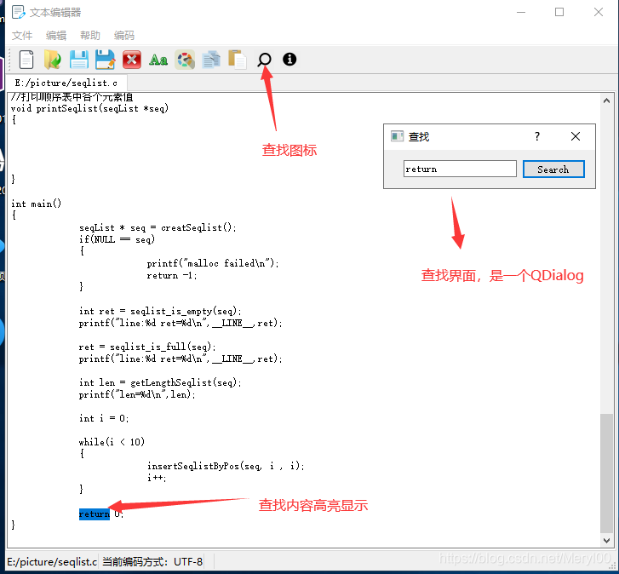Screen dimensions: 619x574
Task: Click the scrollbar down arrow
Action: point(606,541)
